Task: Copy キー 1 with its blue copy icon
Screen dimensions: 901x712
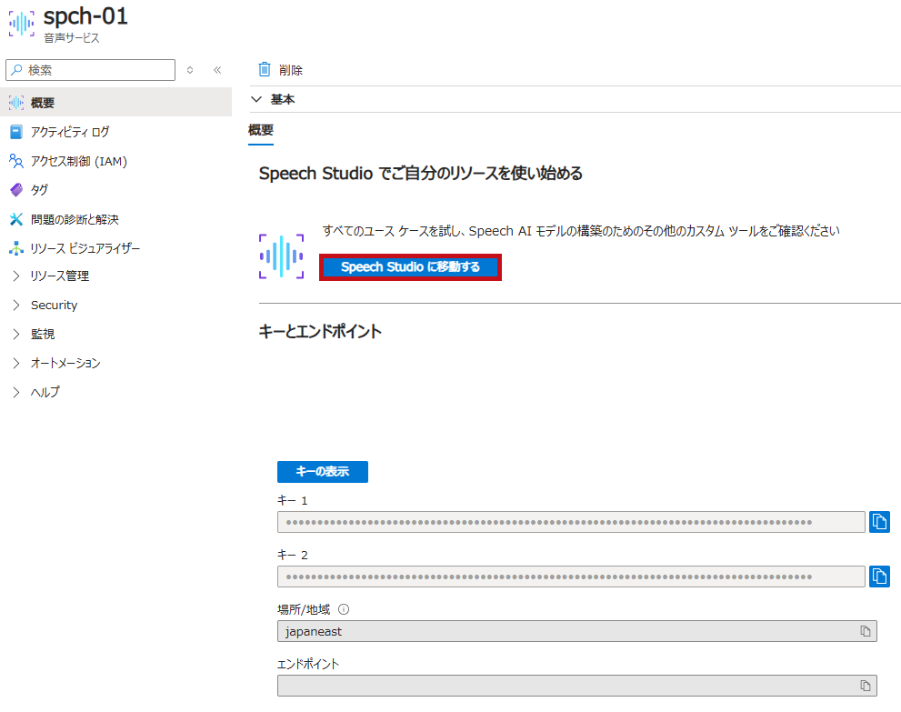Action: click(x=879, y=522)
